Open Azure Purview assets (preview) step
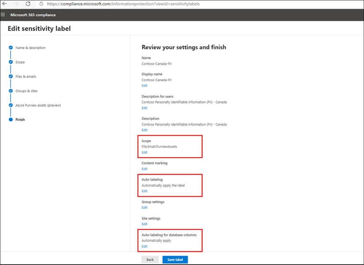The height and width of the screenshot is (265, 364). [x=38, y=105]
